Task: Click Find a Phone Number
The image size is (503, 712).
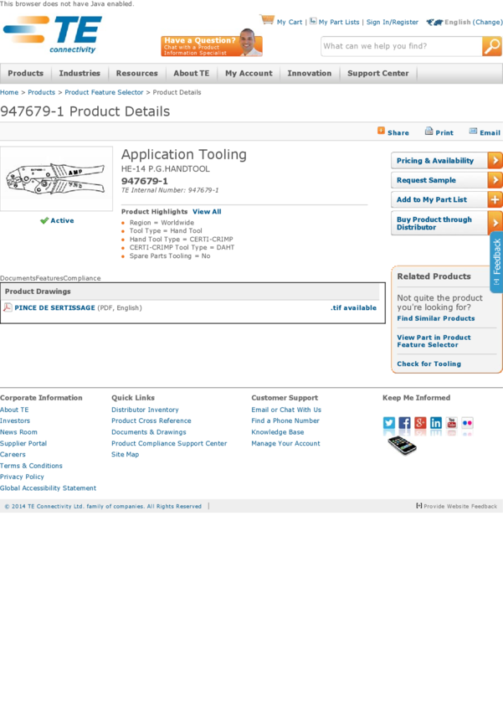Action: pyautogui.click(x=285, y=421)
